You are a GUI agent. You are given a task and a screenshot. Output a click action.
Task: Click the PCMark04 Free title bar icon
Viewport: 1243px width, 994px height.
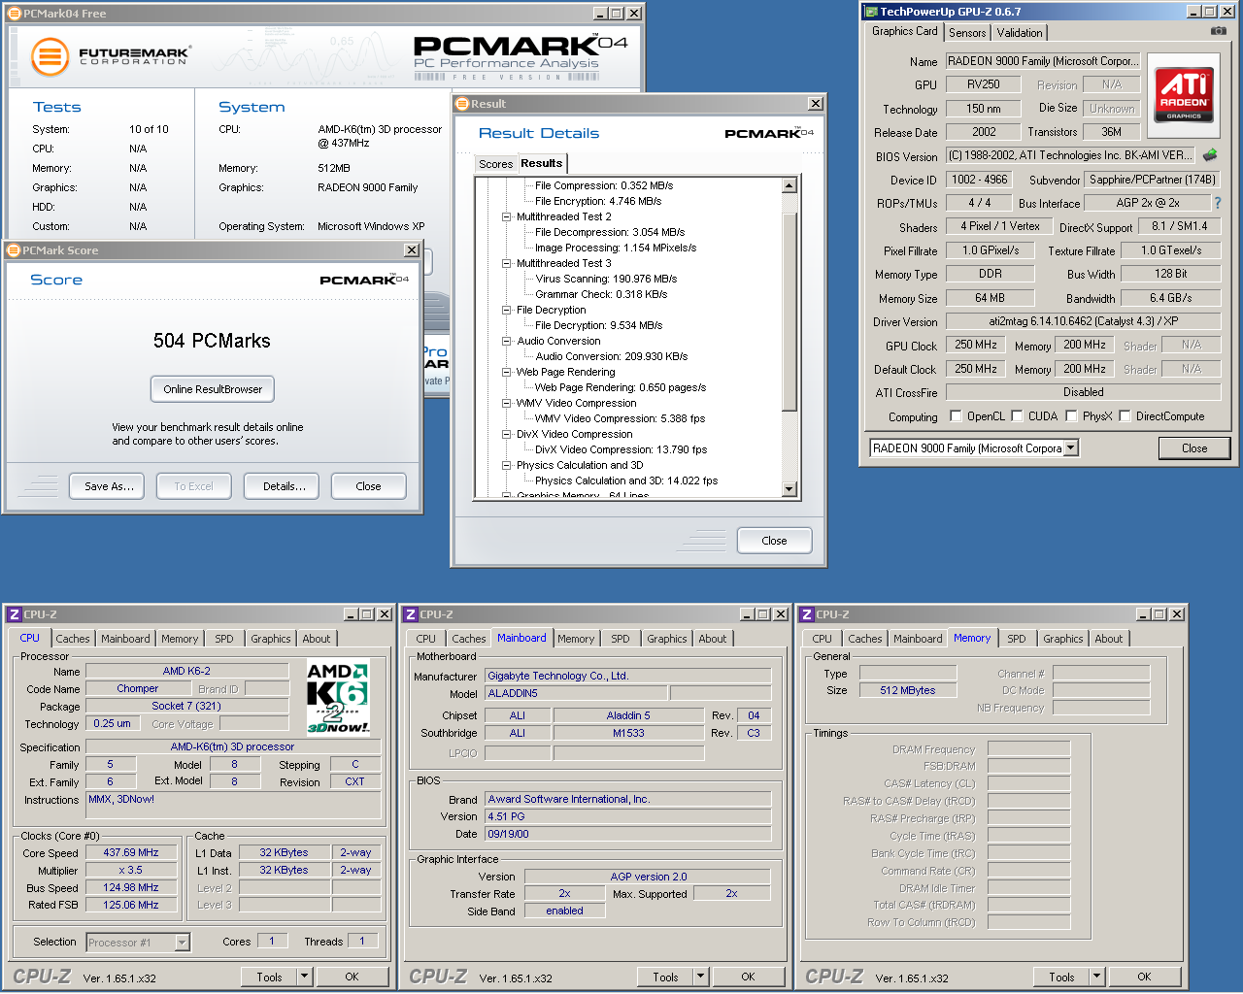14,14
